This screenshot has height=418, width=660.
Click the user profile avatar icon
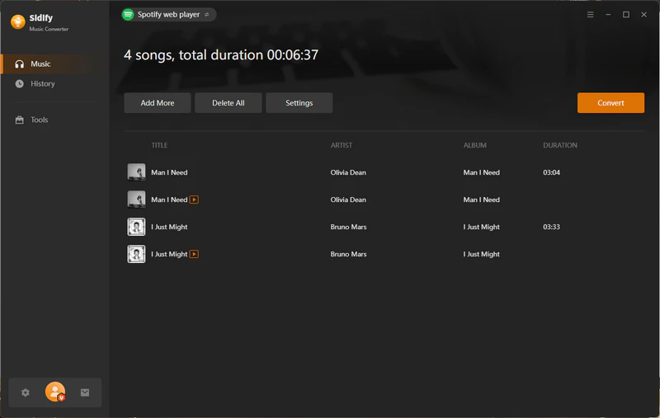click(55, 392)
